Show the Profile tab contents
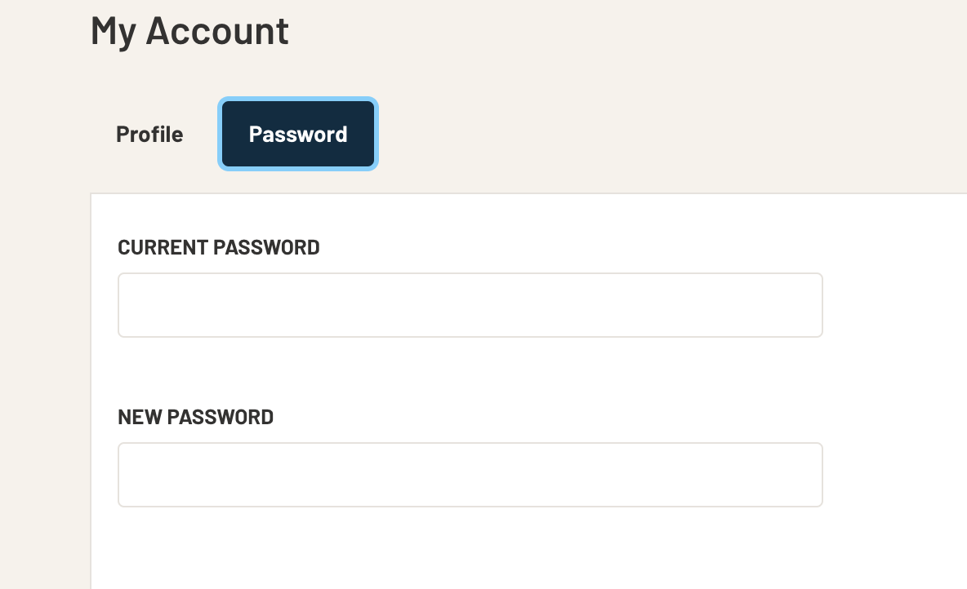The image size is (967, 589). 149,135
